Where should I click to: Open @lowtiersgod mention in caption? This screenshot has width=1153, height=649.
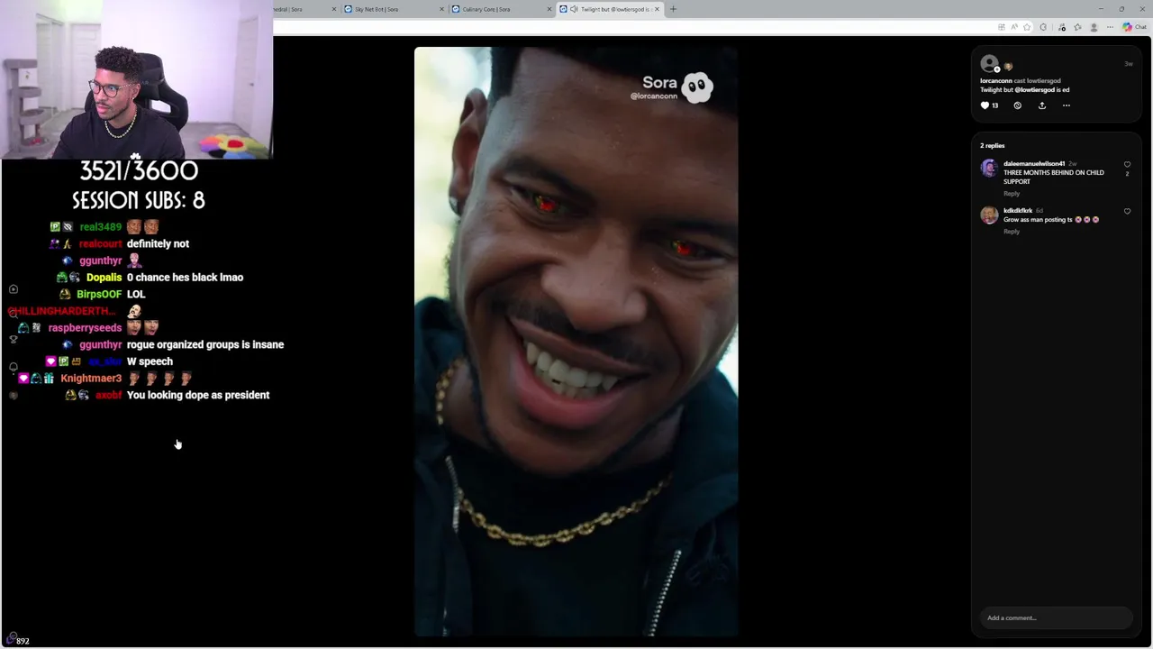click(x=1035, y=90)
